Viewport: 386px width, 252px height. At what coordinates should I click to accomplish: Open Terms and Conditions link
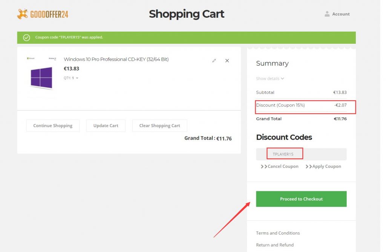point(278,233)
